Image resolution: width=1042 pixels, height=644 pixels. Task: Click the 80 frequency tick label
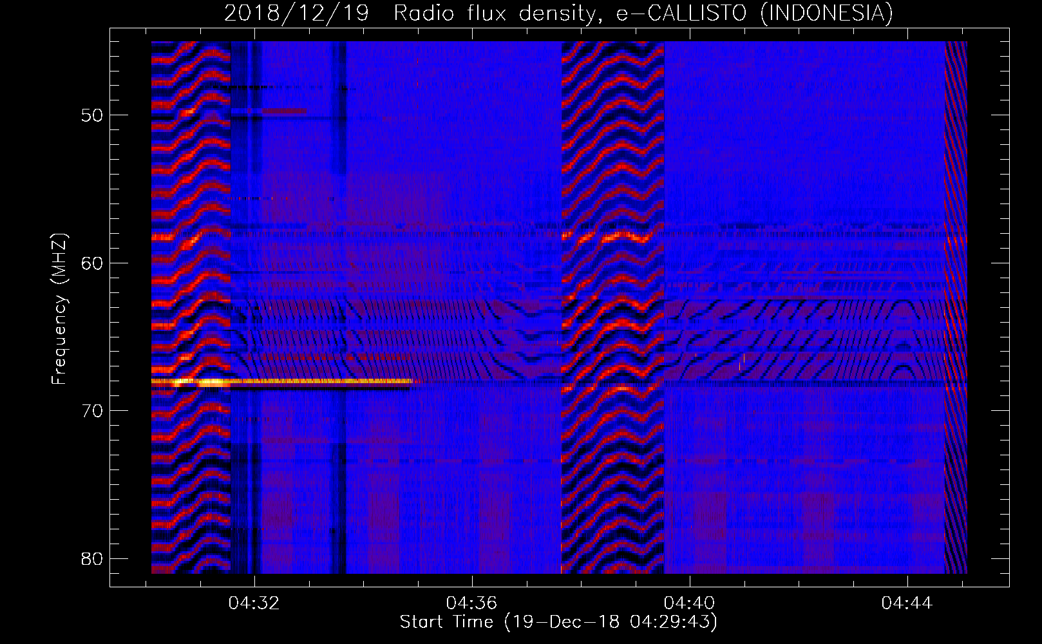click(x=92, y=558)
